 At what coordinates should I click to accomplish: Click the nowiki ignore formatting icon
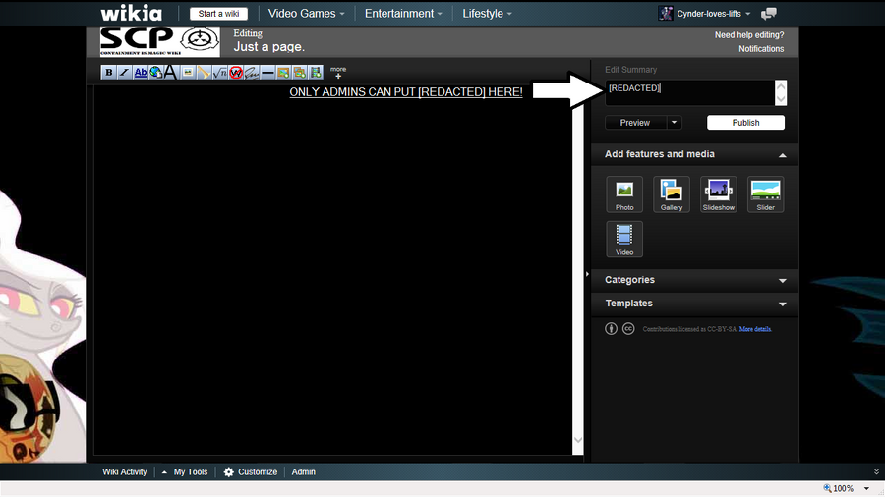236,72
